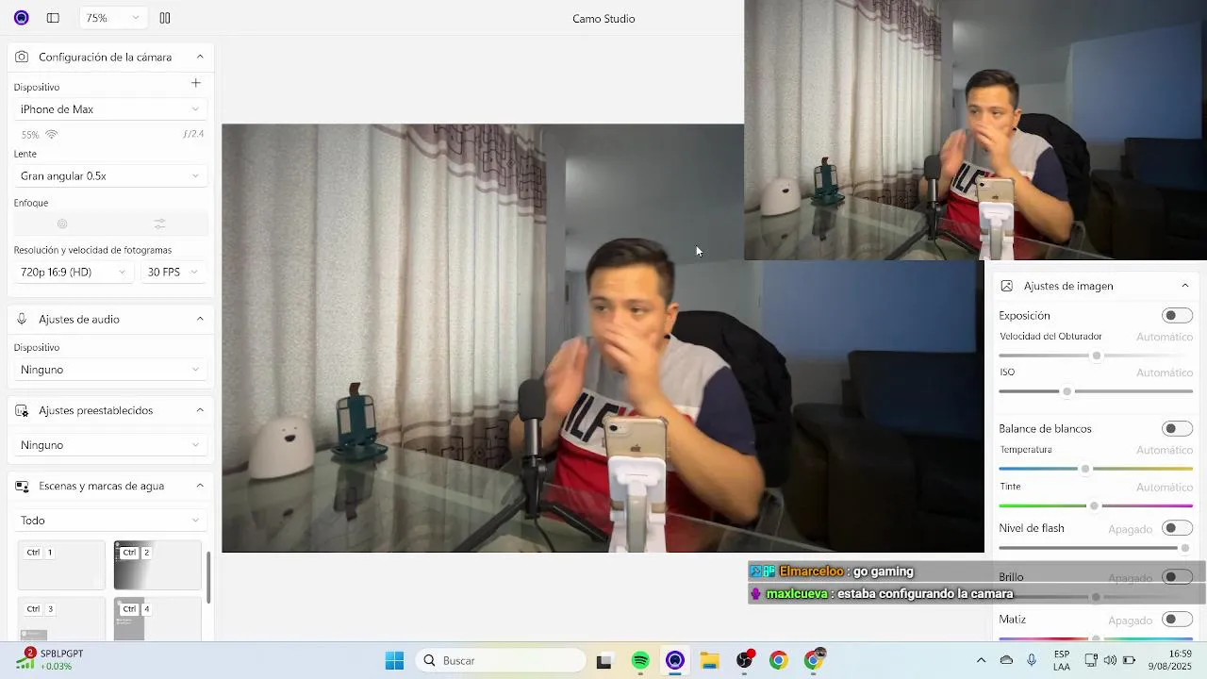
Task: Click the scenes list vertical scrollbar
Action: (208, 577)
